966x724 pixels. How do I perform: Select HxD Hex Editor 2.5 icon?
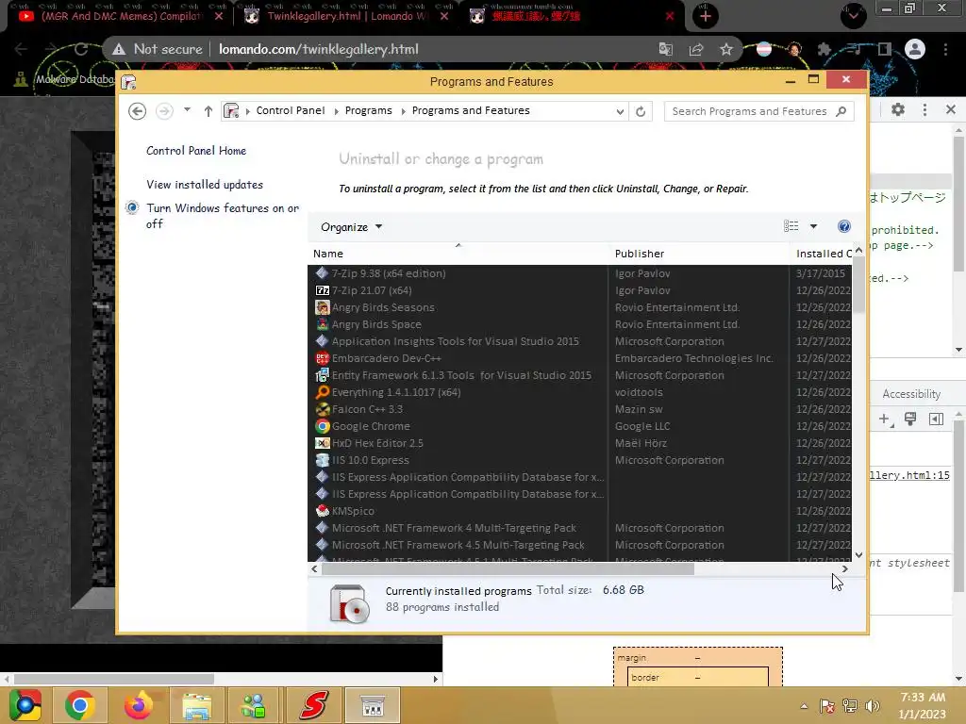[323, 443]
